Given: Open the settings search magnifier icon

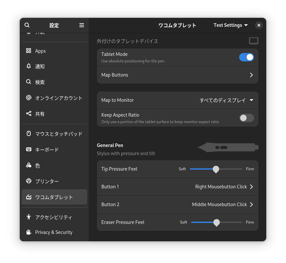Looking at the screenshot, I should point(27,25).
